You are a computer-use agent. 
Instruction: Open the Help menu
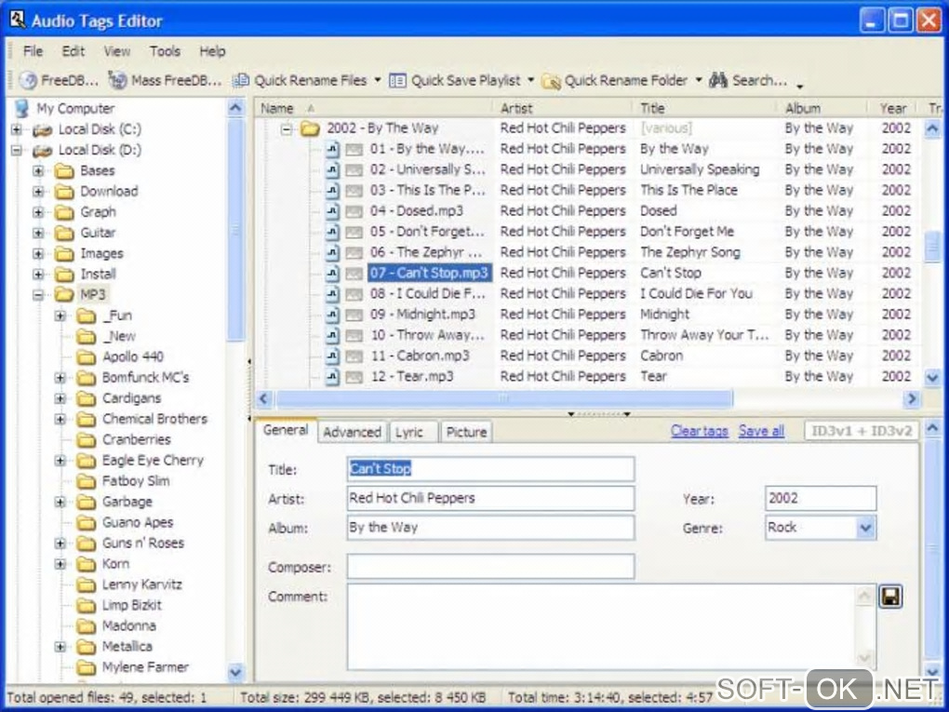tap(212, 51)
